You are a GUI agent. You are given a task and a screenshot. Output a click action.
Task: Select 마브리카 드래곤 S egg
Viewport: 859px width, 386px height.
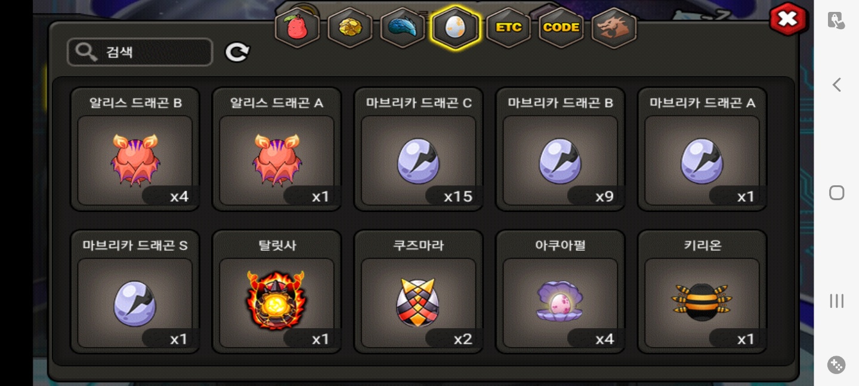click(x=135, y=292)
